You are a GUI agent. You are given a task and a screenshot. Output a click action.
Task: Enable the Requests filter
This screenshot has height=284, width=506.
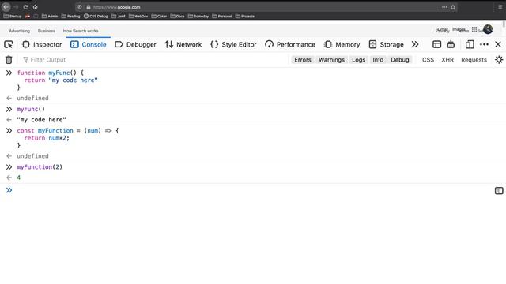coord(474,60)
